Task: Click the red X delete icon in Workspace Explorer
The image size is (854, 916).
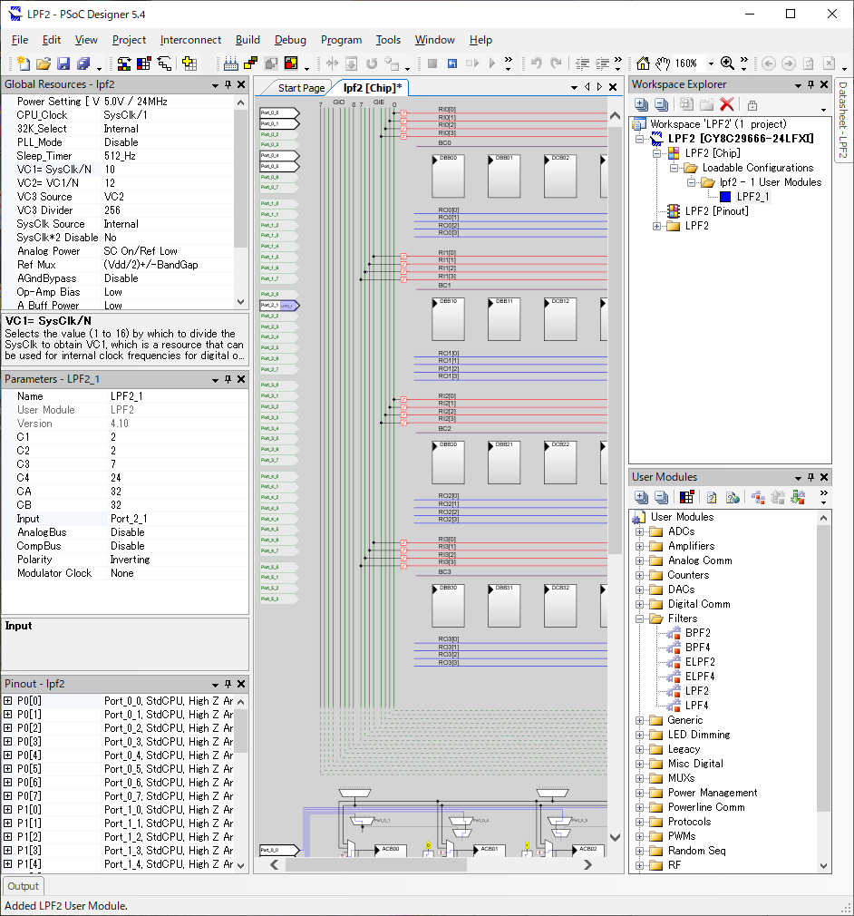Action: [x=727, y=105]
